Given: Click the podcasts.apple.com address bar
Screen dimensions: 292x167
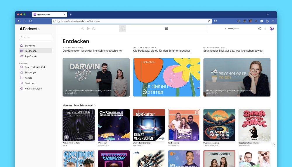Looking at the screenshot, I should [x=132, y=21].
